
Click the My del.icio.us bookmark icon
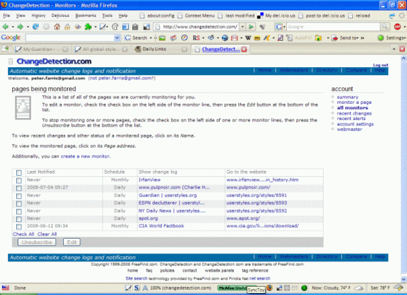260,16
